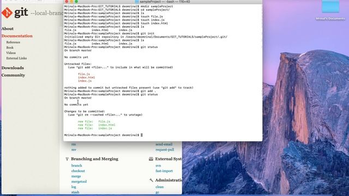
Task: Open the Book sub-link
Action: click(x=10, y=47)
